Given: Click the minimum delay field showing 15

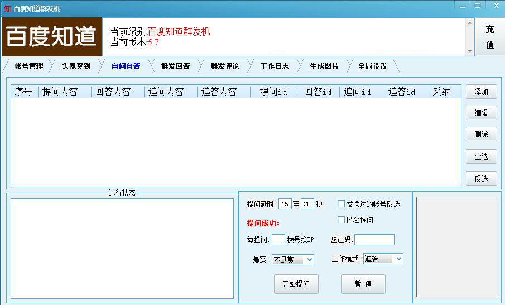Looking at the screenshot, I should [285, 204].
